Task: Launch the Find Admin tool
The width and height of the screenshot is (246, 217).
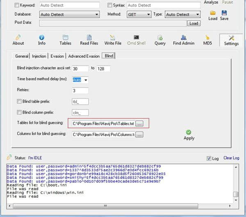Action: [183, 37]
